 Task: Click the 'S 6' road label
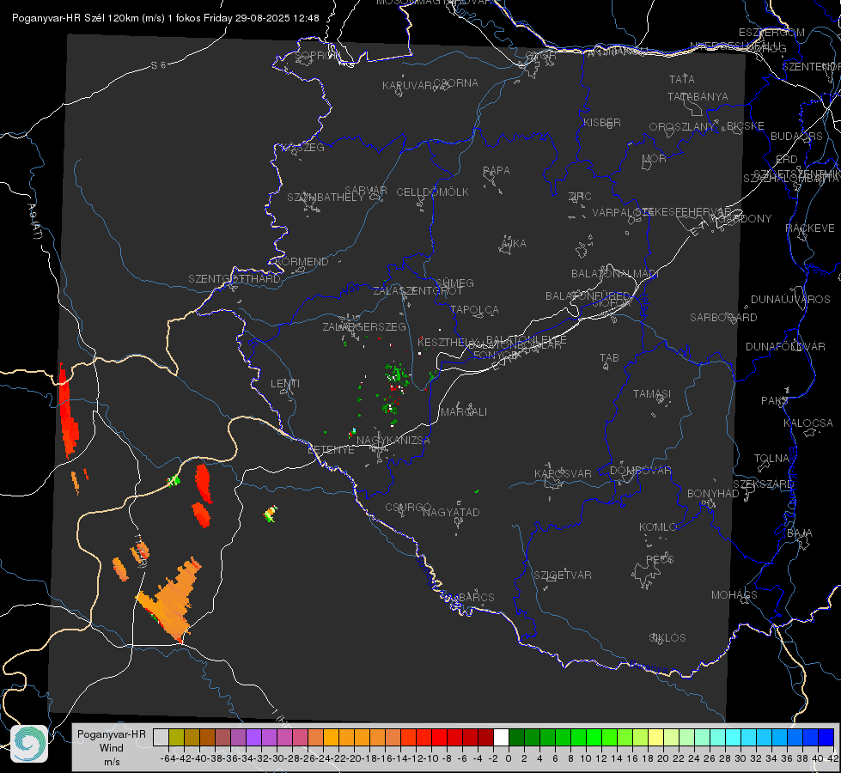pos(158,65)
